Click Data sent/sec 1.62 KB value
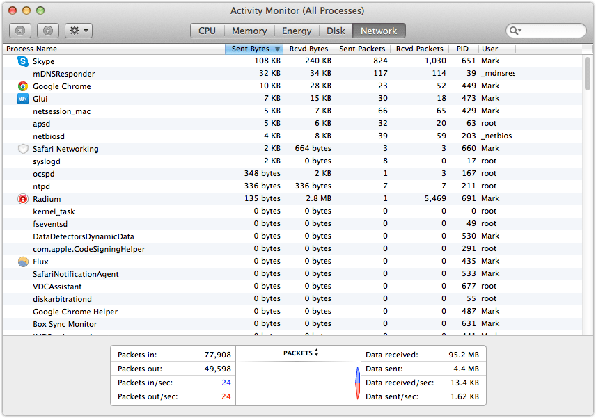This screenshot has height=418, width=596. coord(464,396)
